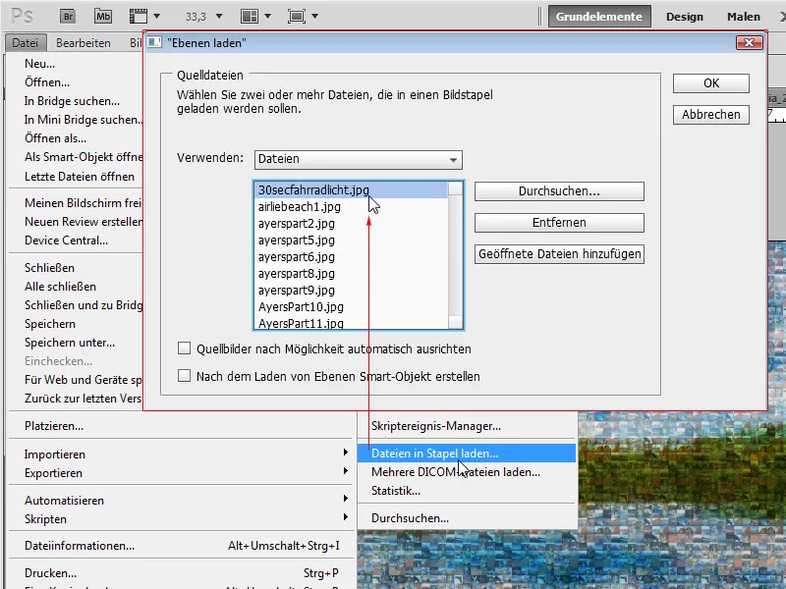The image size is (786, 589).
Task: Open the arrange documents icon
Action: coord(250,16)
